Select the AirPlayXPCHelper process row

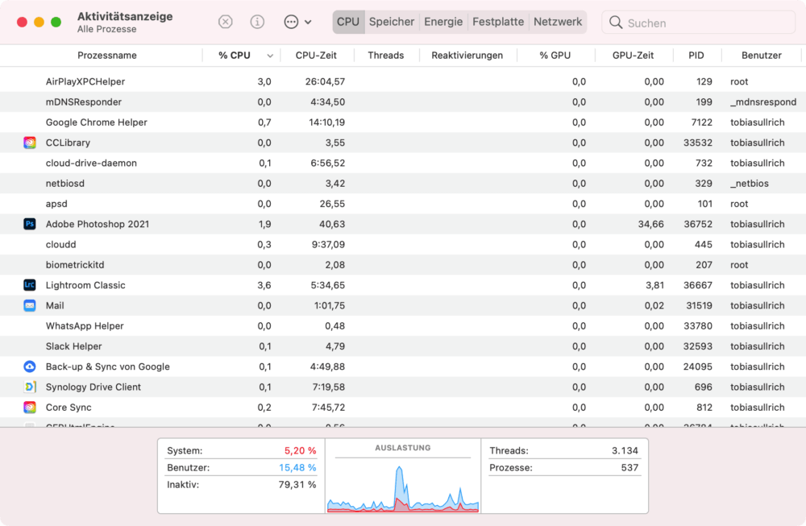click(403, 81)
